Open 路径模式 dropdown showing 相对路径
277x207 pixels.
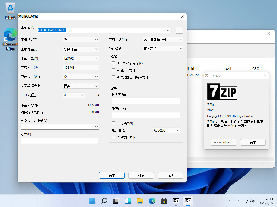[163, 49]
